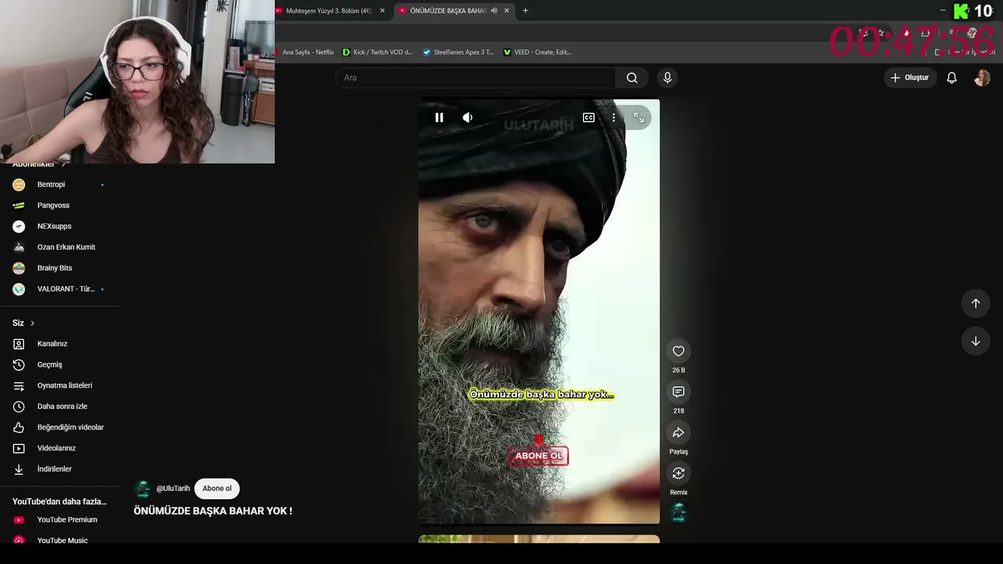Viewport: 1003px width, 564px height.
Task: Click the video title ÖNÜMÜZDE BAŞKA BAHAR YOK !
Action: click(x=212, y=511)
